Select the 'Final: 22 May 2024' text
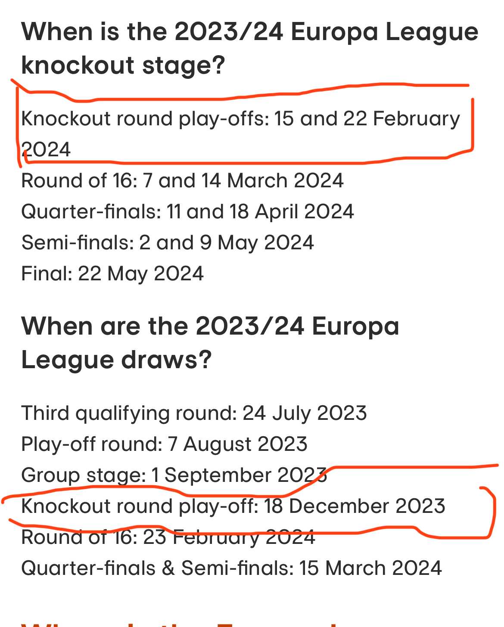 point(112,273)
